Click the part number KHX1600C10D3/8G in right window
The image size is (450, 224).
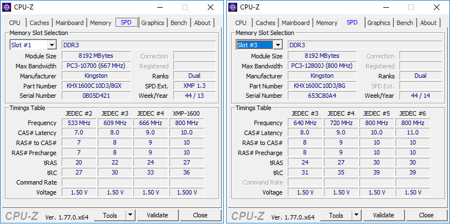pos(322,86)
